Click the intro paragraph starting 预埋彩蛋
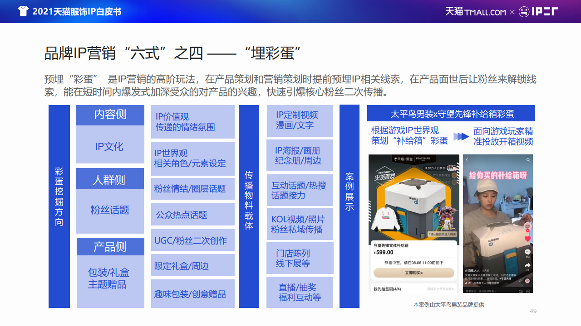The height and width of the screenshot is (326, 581). (290, 86)
